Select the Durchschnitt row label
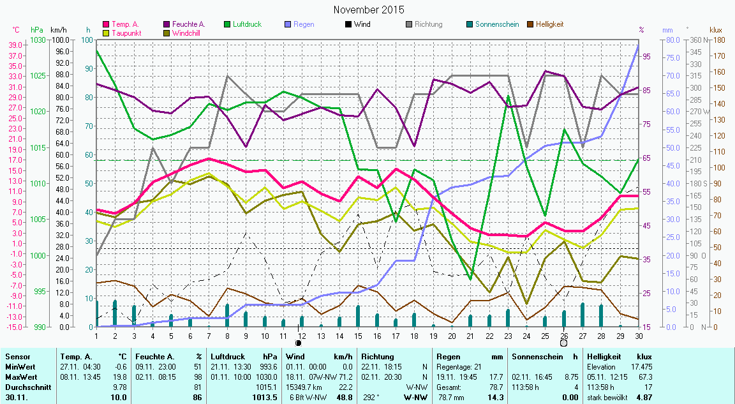Image resolution: width=735 pixels, height=404 pixels. (x=25, y=387)
